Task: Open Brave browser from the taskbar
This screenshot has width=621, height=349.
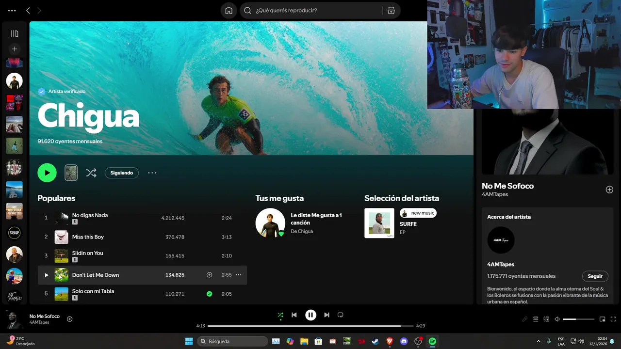Action: coord(390,341)
